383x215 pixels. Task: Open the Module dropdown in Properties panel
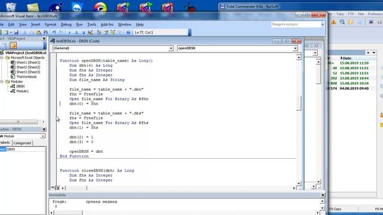42,136
